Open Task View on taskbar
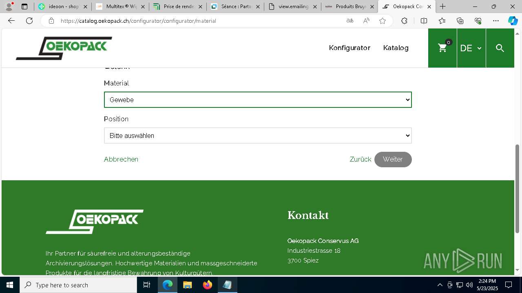Screen dimensions: 522x293 click(147, 285)
